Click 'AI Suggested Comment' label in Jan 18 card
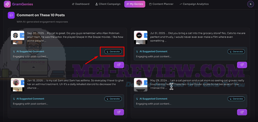The image size is (258, 122). [x=30, y=99]
